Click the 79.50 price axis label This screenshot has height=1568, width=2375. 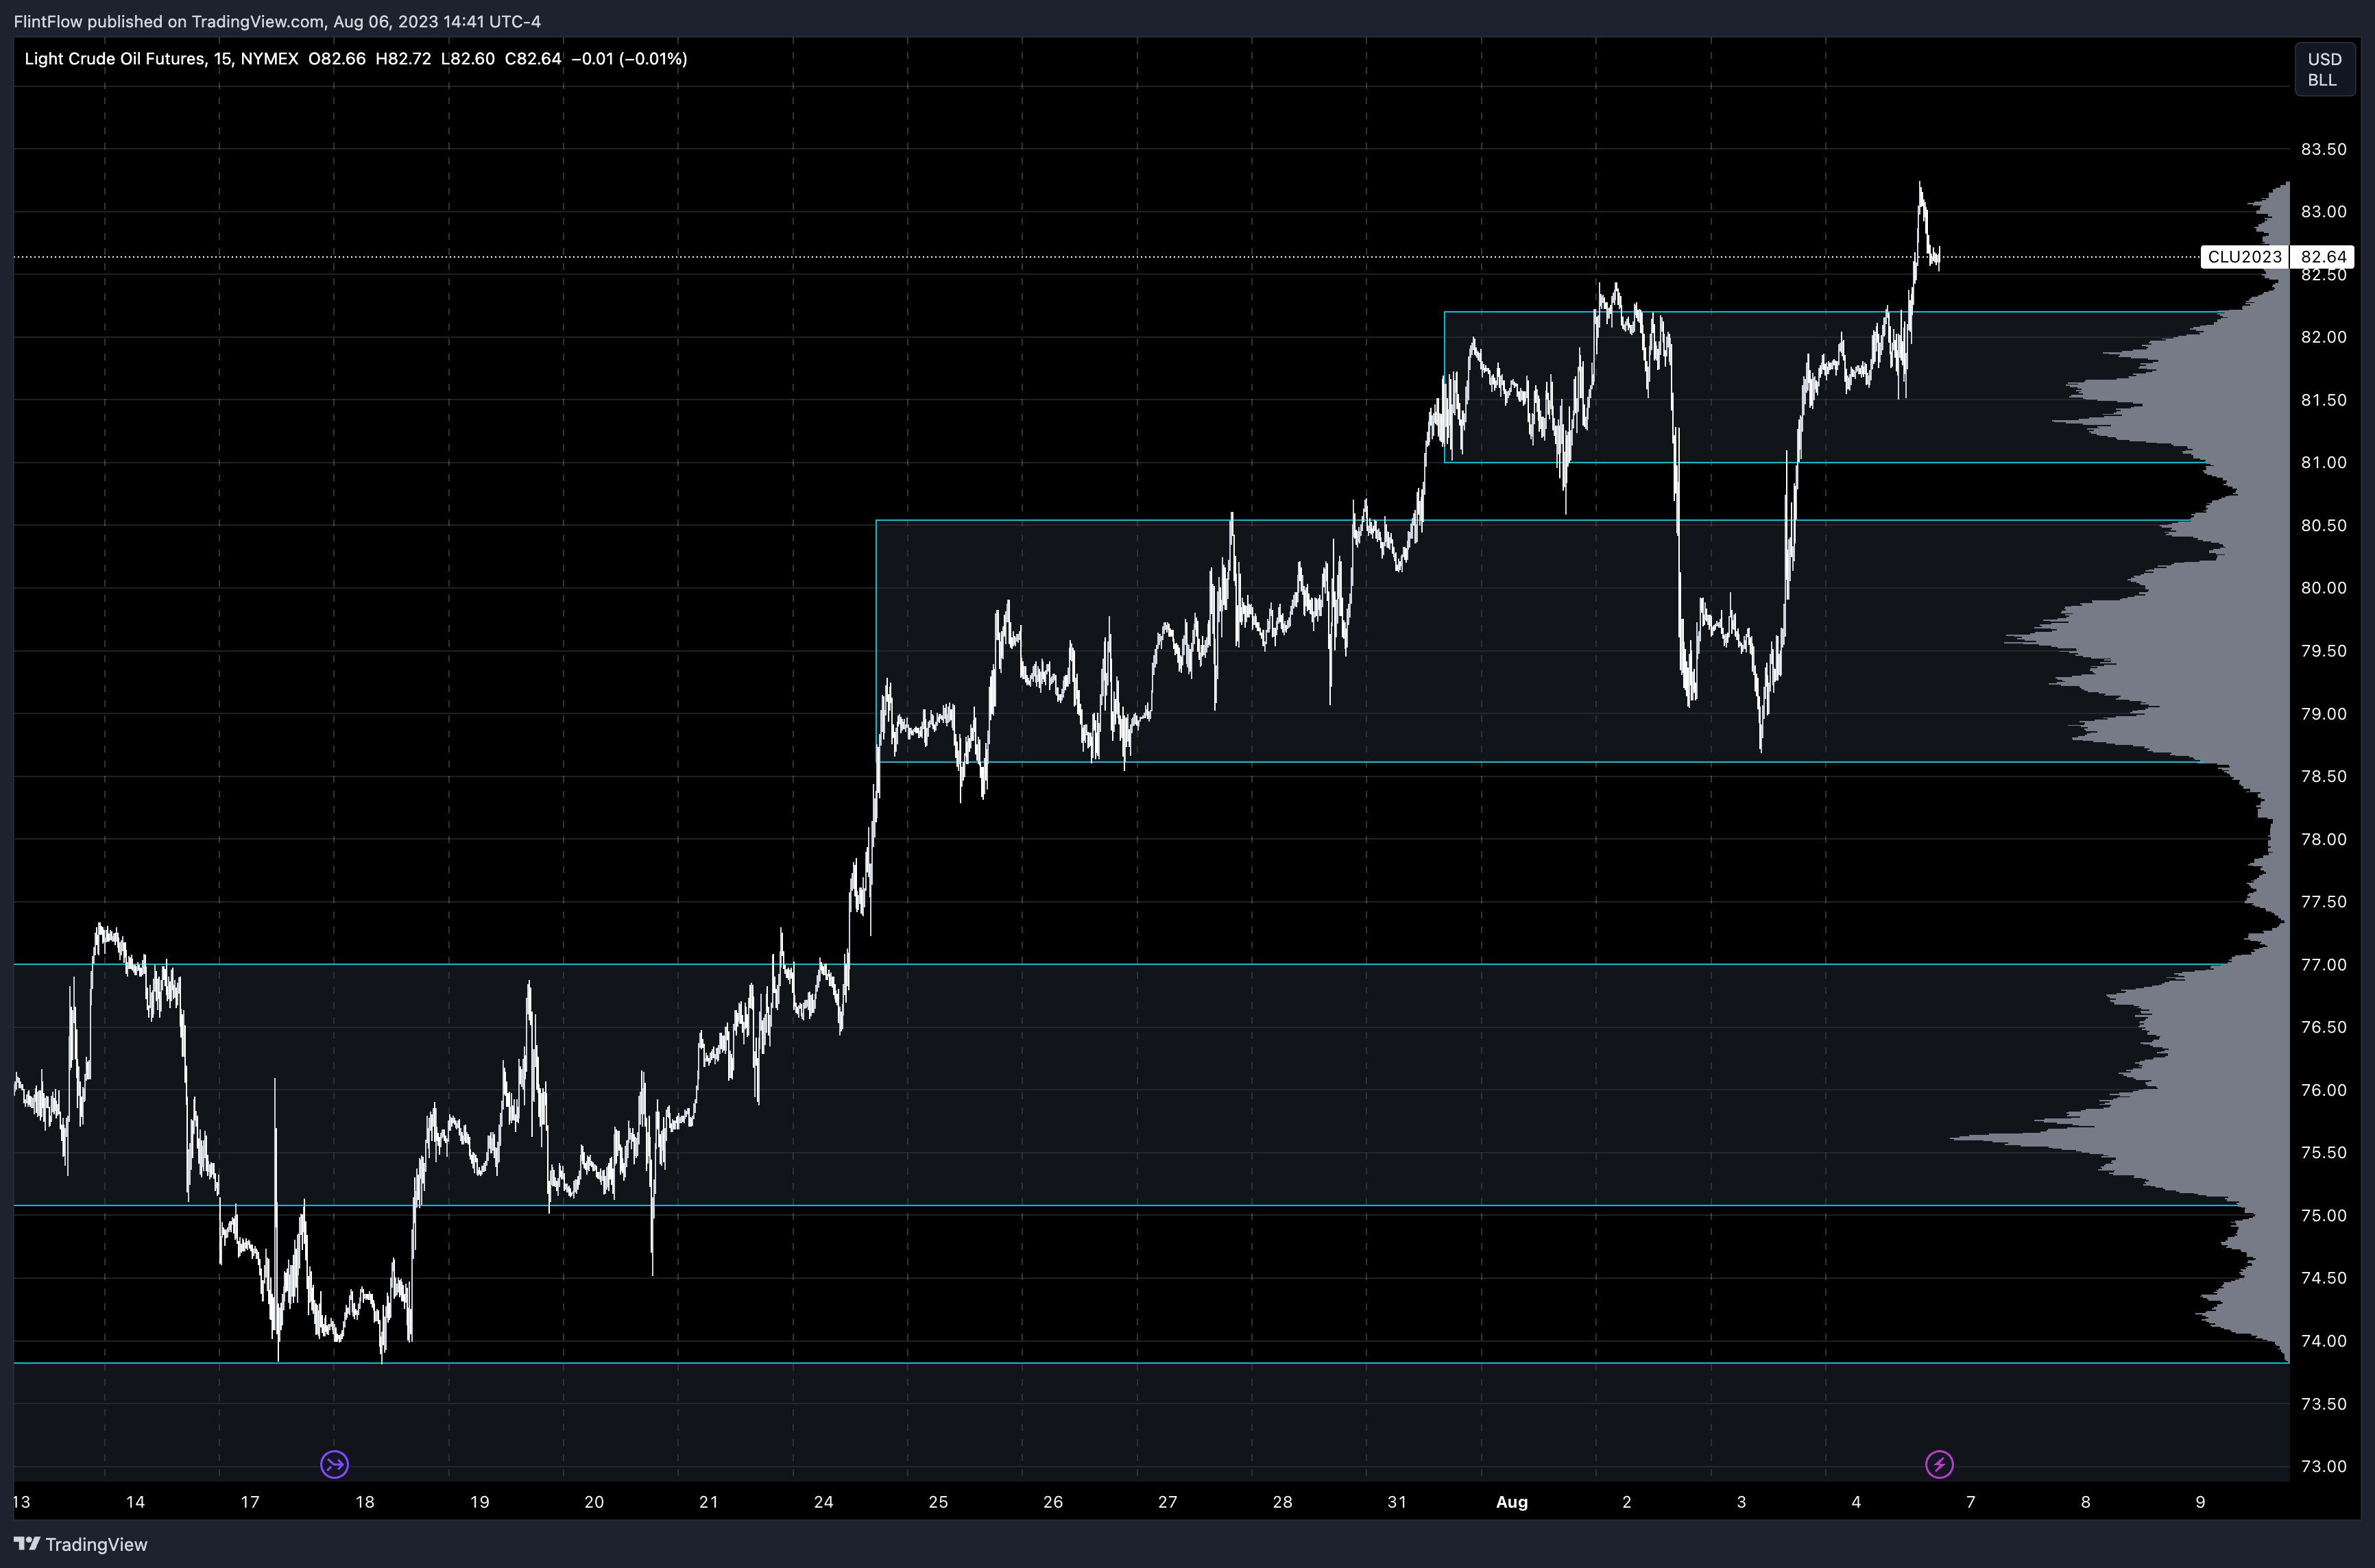[2323, 651]
